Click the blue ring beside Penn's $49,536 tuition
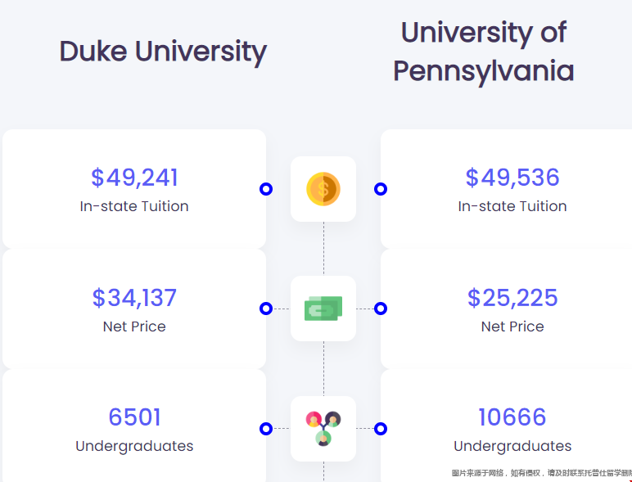The height and width of the screenshot is (482, 632). (381, 189)
